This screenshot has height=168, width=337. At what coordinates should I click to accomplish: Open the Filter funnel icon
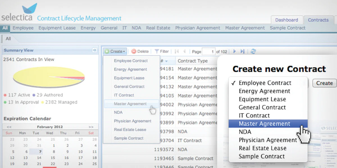click(157, 51)
